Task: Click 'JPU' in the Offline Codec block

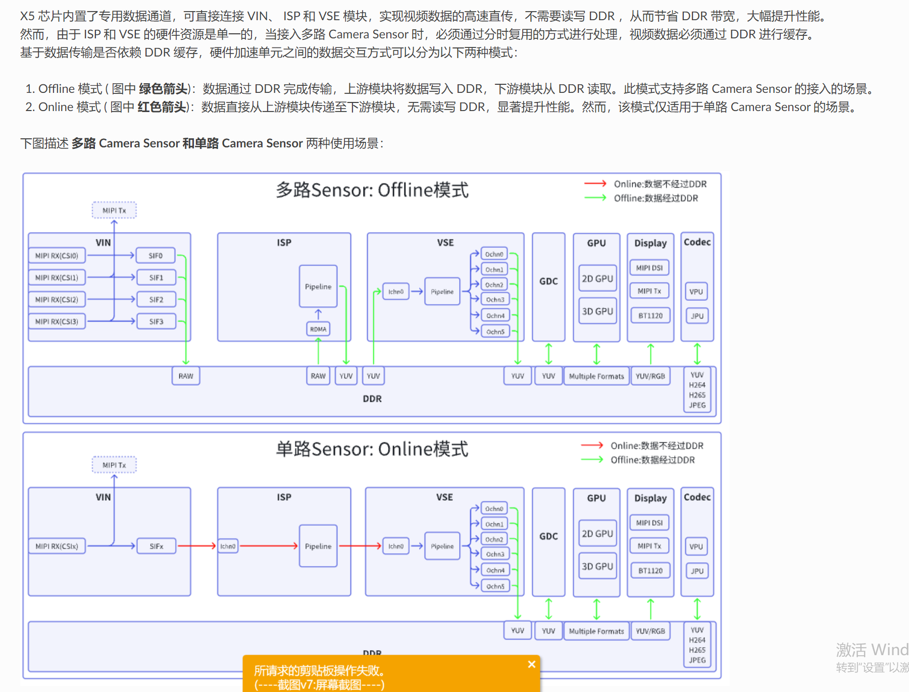Action: (x=697, y=316)
